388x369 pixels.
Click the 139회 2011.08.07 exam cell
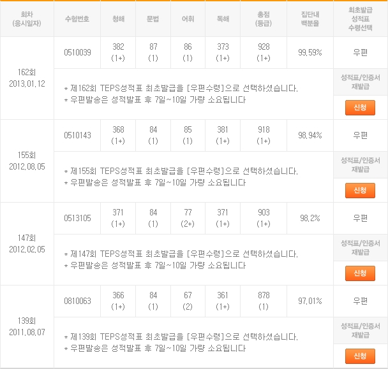(x=27, y=326)
